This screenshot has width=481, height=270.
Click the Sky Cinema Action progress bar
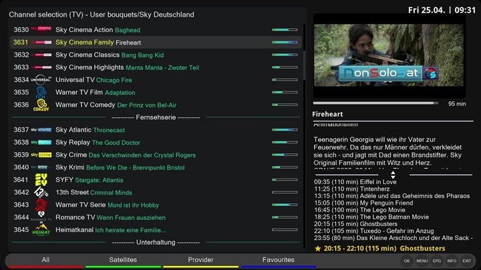pyautogui.click(x=285, y=30)
